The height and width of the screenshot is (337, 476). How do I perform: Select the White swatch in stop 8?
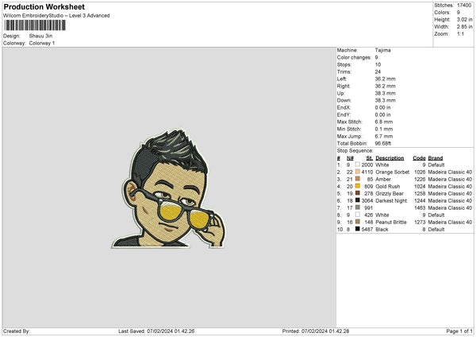(358, 215)
